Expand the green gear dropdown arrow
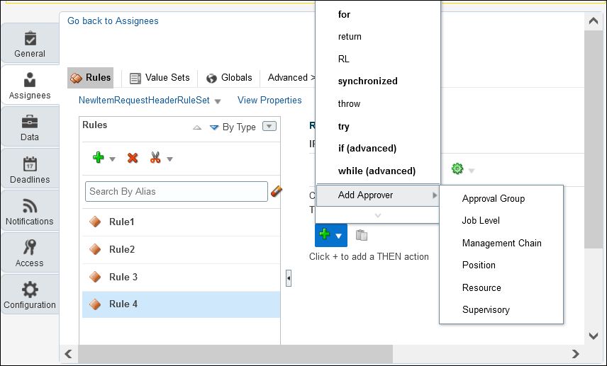 click(472, 171)
